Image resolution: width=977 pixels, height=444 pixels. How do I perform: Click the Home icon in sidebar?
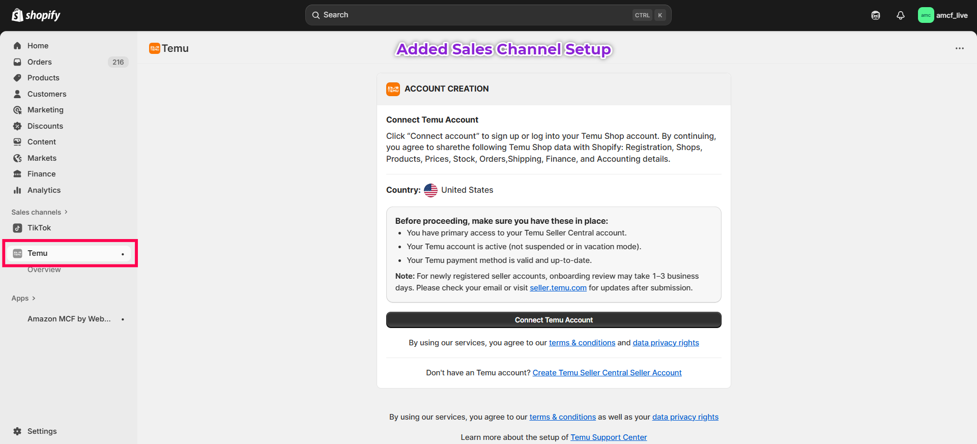(x=17, y=46)
